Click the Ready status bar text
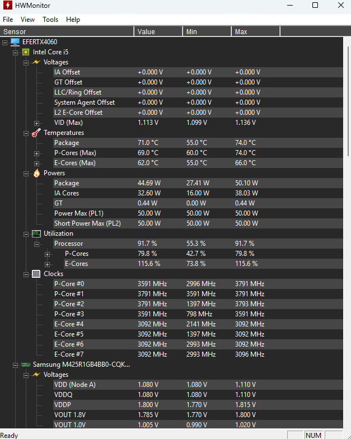The height and width of the screenshot is (439, 351). tap(9, 436)
